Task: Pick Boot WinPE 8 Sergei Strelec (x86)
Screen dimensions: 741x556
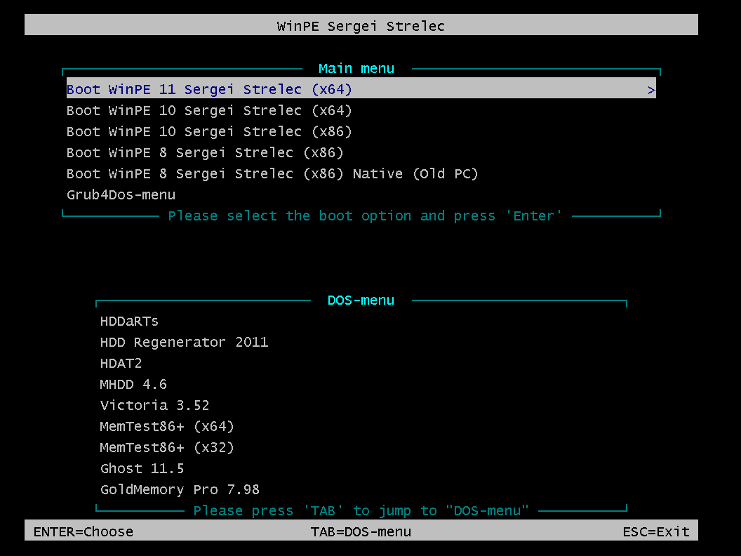Action: [203, 152]
